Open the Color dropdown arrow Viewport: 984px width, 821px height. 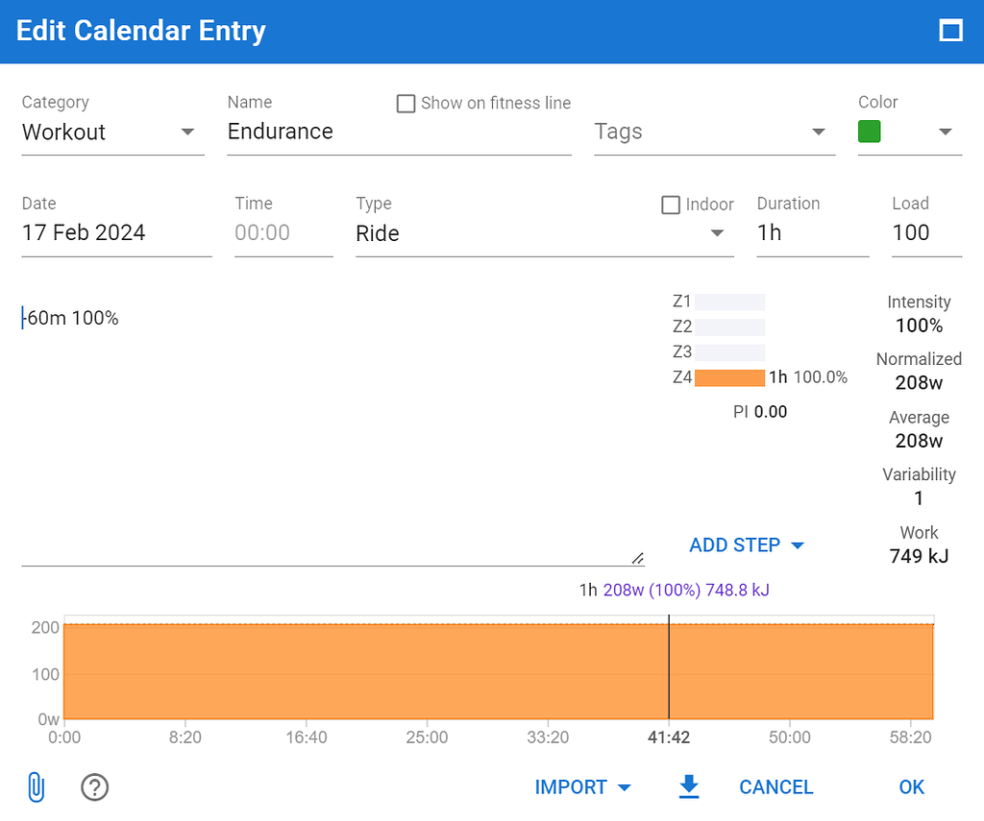(x=946, y=132)
